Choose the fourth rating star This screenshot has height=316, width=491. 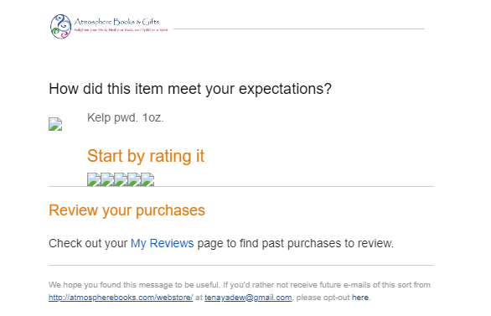click(134, 179)
